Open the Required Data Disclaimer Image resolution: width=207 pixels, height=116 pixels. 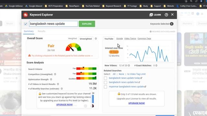162,32
